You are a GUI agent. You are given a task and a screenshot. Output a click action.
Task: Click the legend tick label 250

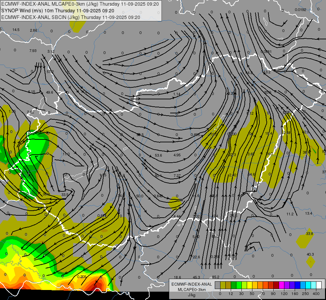click(305, 294)
